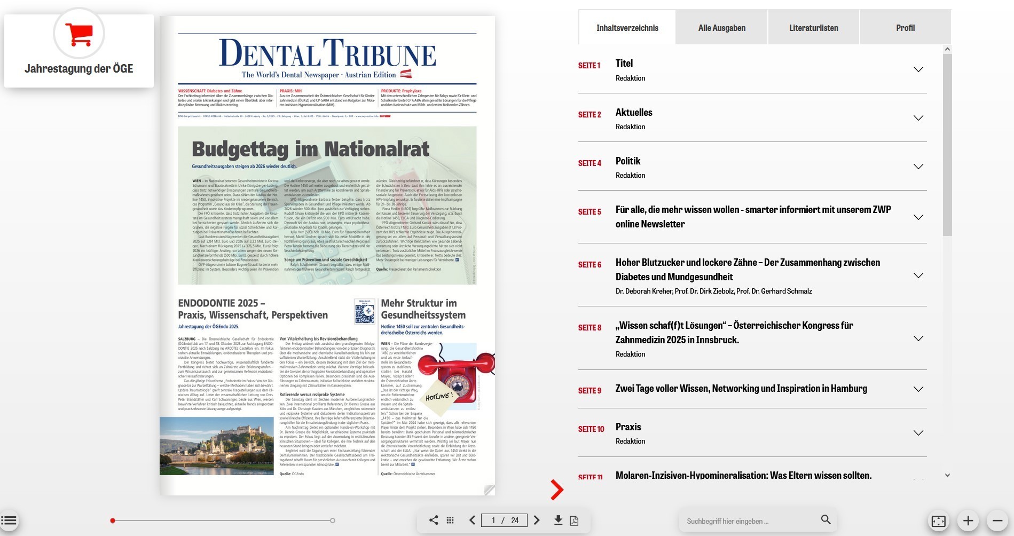Expand the Seite 6 Diabetes article entry
Image resolution: width=1014 pixels, height=536 pixels.
918,275
